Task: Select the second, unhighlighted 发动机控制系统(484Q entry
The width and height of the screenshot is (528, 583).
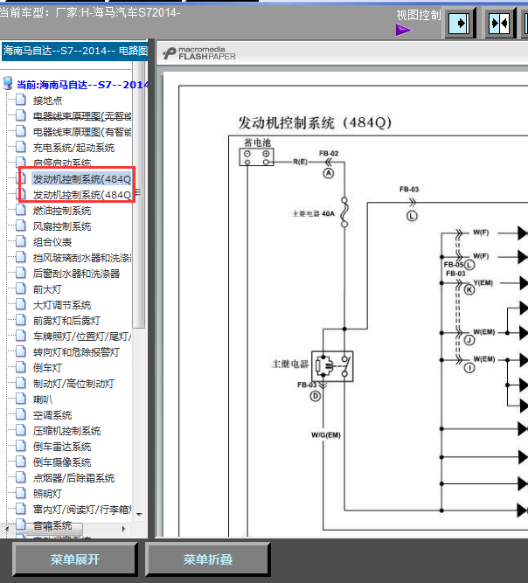Action: (82, 195)
